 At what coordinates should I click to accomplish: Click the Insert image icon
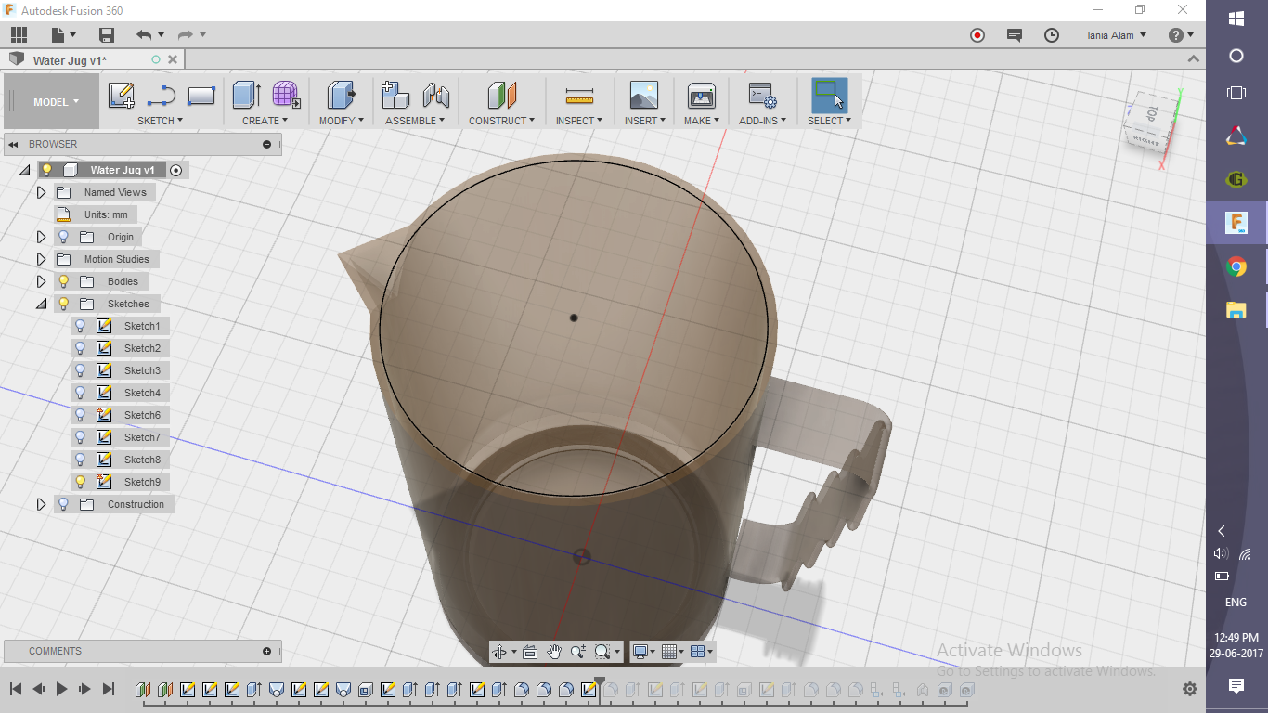click(x=643, y=95)
